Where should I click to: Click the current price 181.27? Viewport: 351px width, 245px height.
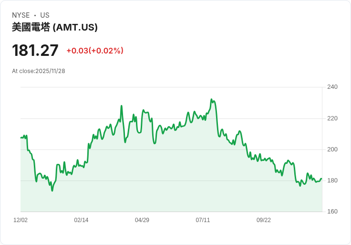35,51
